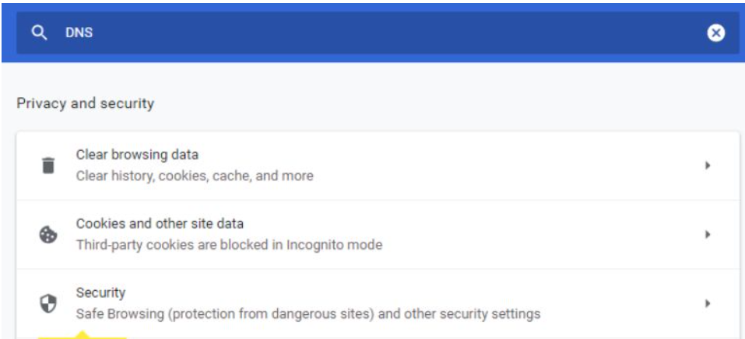Click the 'Clear history, cookies, cache, and more' text
Image resolution: width=745 pixels, height=339 pixels.
pos(195,176)
